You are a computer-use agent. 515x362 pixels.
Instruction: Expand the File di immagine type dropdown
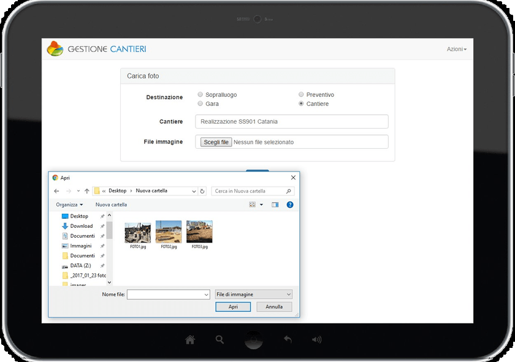point(254,295)
